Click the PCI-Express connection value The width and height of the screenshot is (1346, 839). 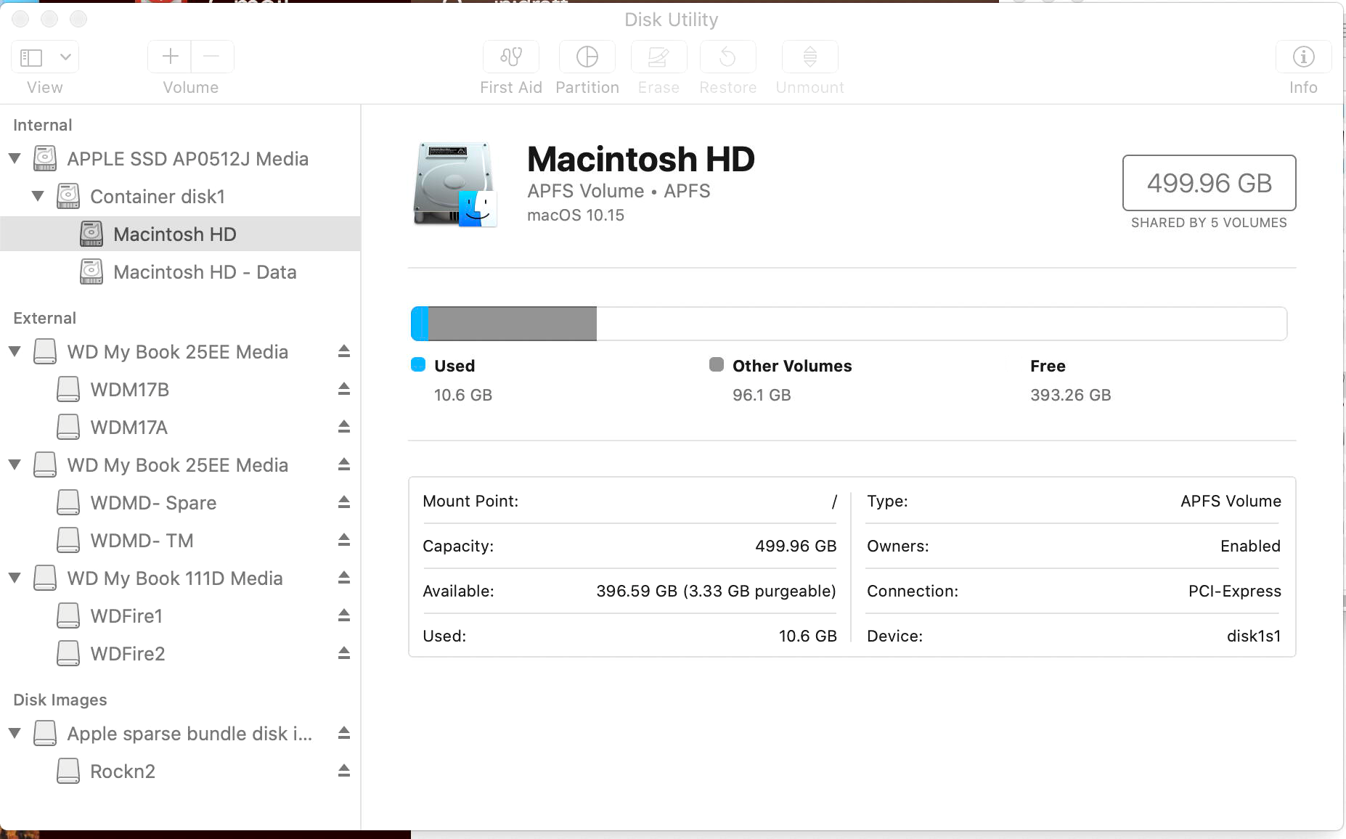[x=1234, y=591]
